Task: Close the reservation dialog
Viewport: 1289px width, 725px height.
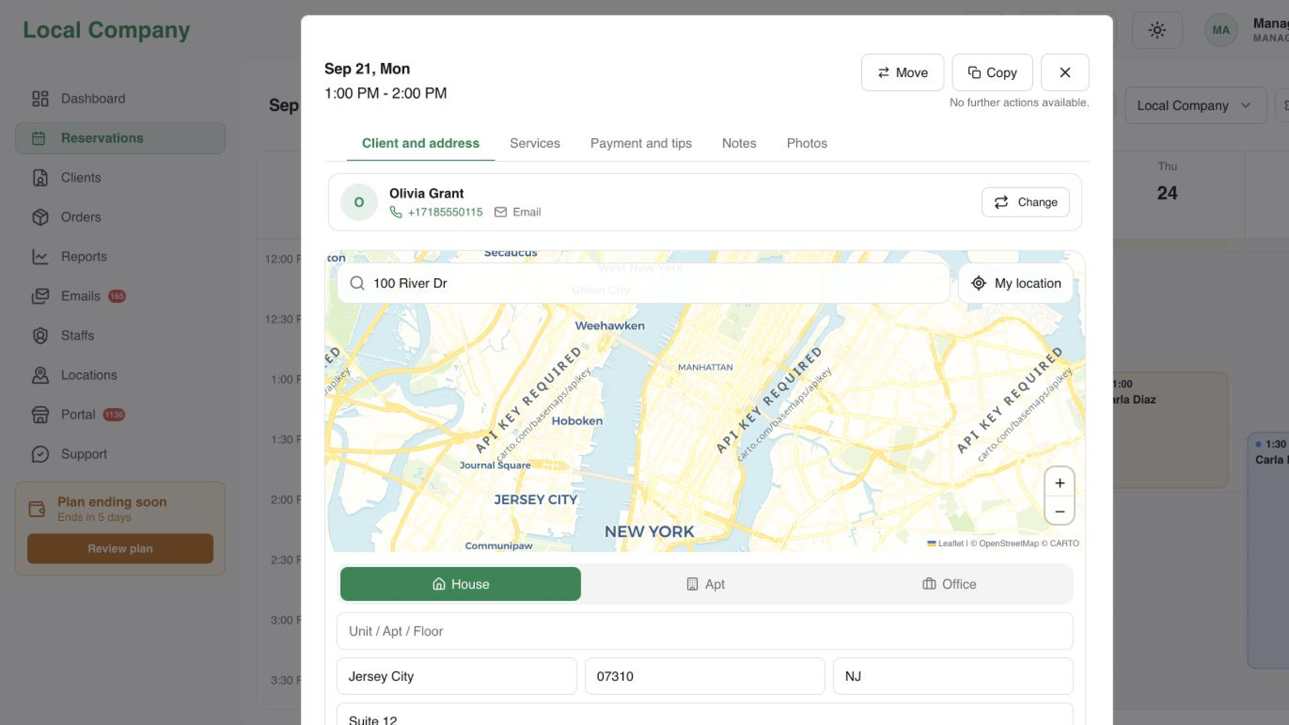Action: pos(1065,72)
